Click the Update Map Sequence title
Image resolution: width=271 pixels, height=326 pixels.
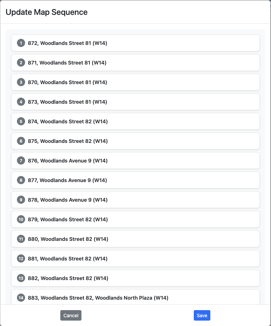coord(47,12)
